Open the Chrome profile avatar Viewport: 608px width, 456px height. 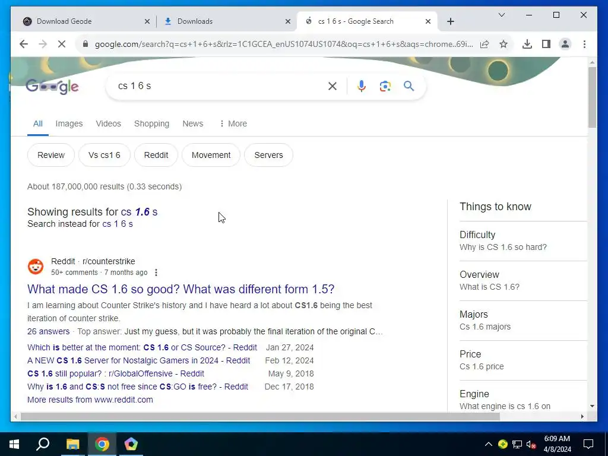point(565,44)
